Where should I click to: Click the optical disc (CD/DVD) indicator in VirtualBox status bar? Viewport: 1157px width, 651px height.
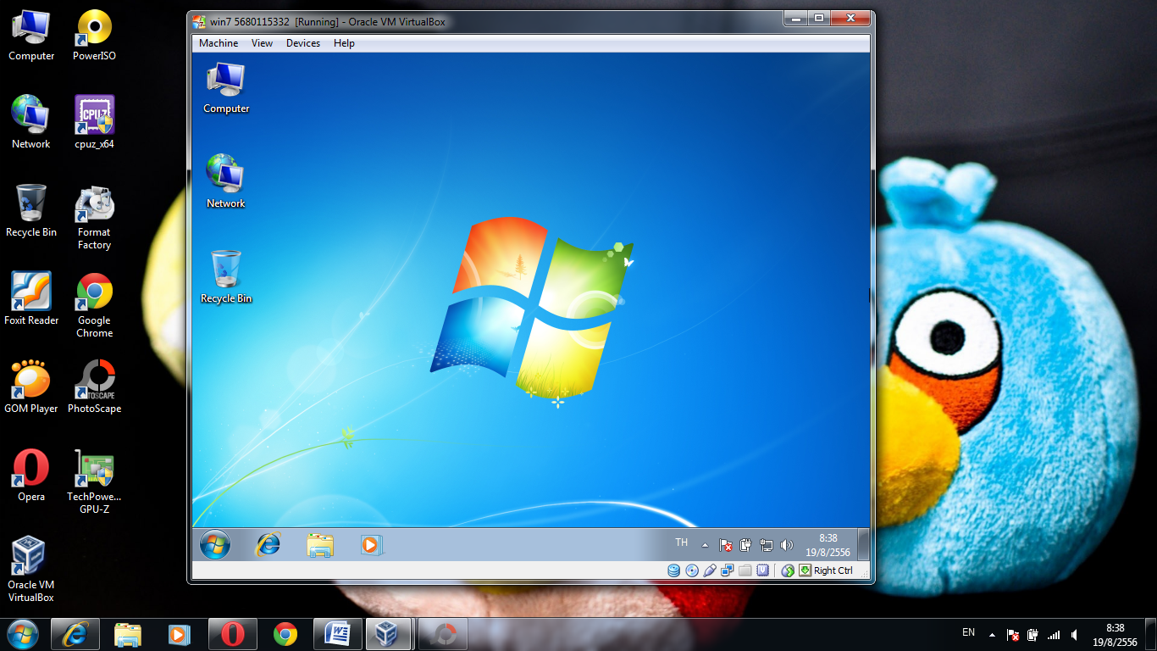[x=692, y=570]
